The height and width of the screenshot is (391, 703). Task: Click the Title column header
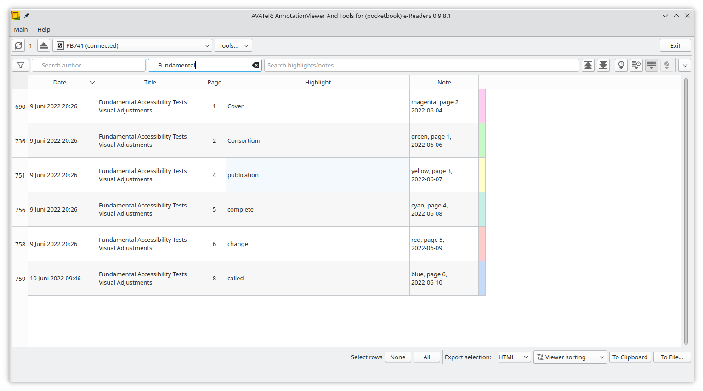(x=150, y=82)
